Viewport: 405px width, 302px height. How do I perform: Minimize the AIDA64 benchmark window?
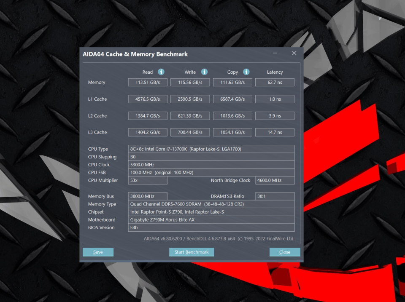275,53
